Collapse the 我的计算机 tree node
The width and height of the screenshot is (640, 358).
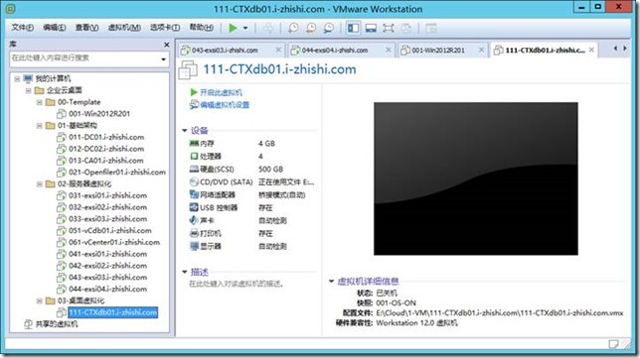(x=17, y=78)
